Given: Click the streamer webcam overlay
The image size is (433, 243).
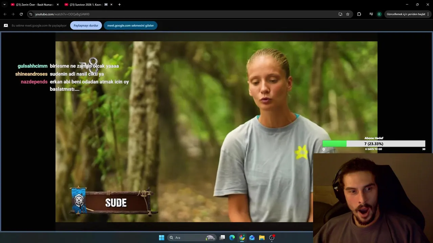Looking at the screenshot, I should [x=373, y=198].
